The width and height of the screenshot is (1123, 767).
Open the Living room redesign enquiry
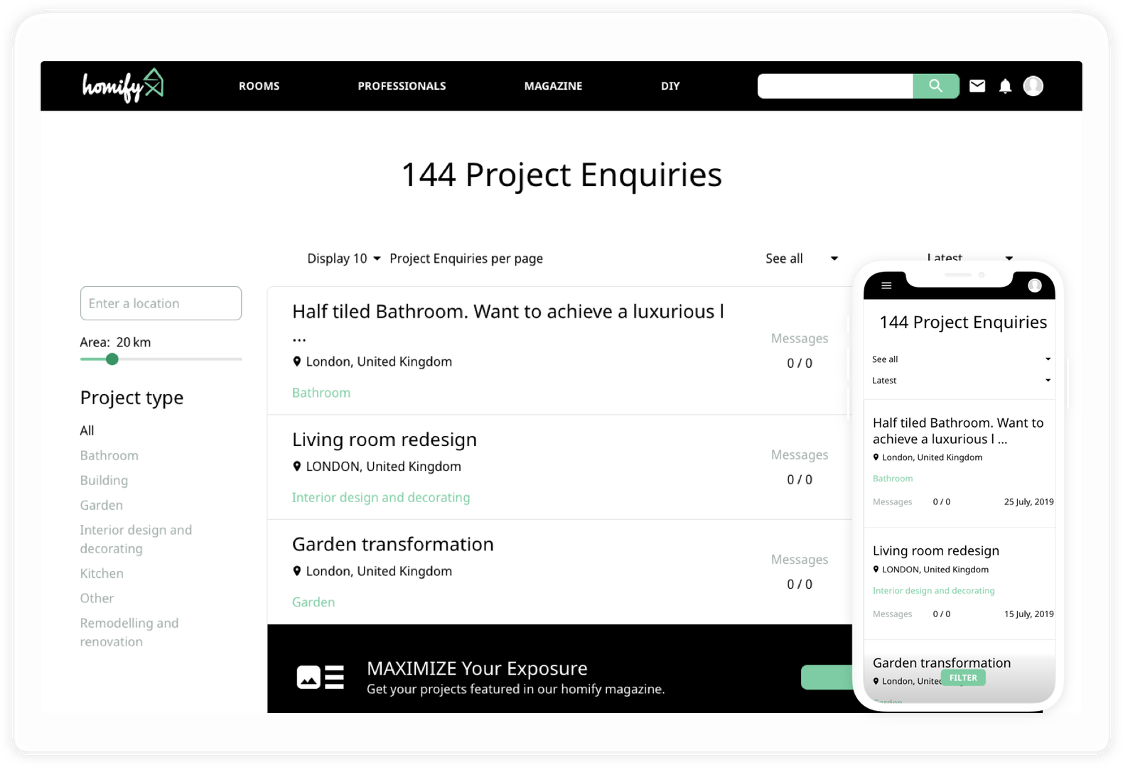[384, 440]
